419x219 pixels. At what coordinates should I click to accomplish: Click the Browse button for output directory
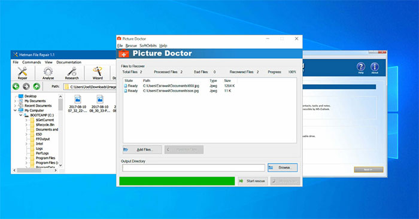283,168
